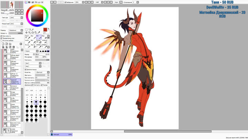This screenshot has height=139, width=248.
Task: Create a new layer folder
Action: pos(10,44)
